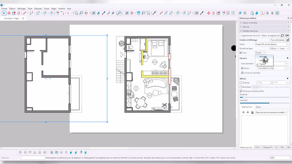Screen dimensions: 292x164
Task: Open the Calques/P... bottom tab
Action: coord(268,147)
